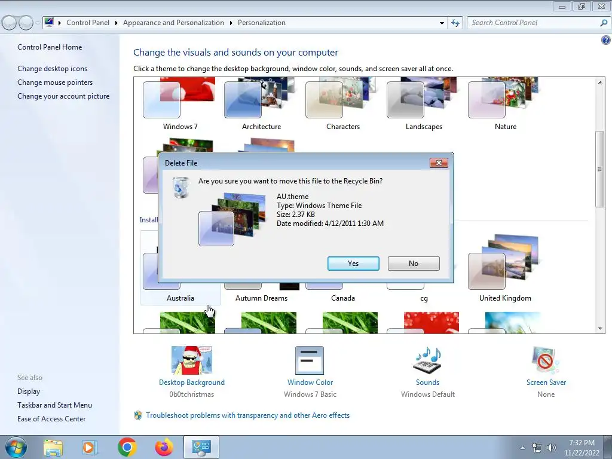Click the Back navigation button

pyautogui.click(x=10, y=23)
